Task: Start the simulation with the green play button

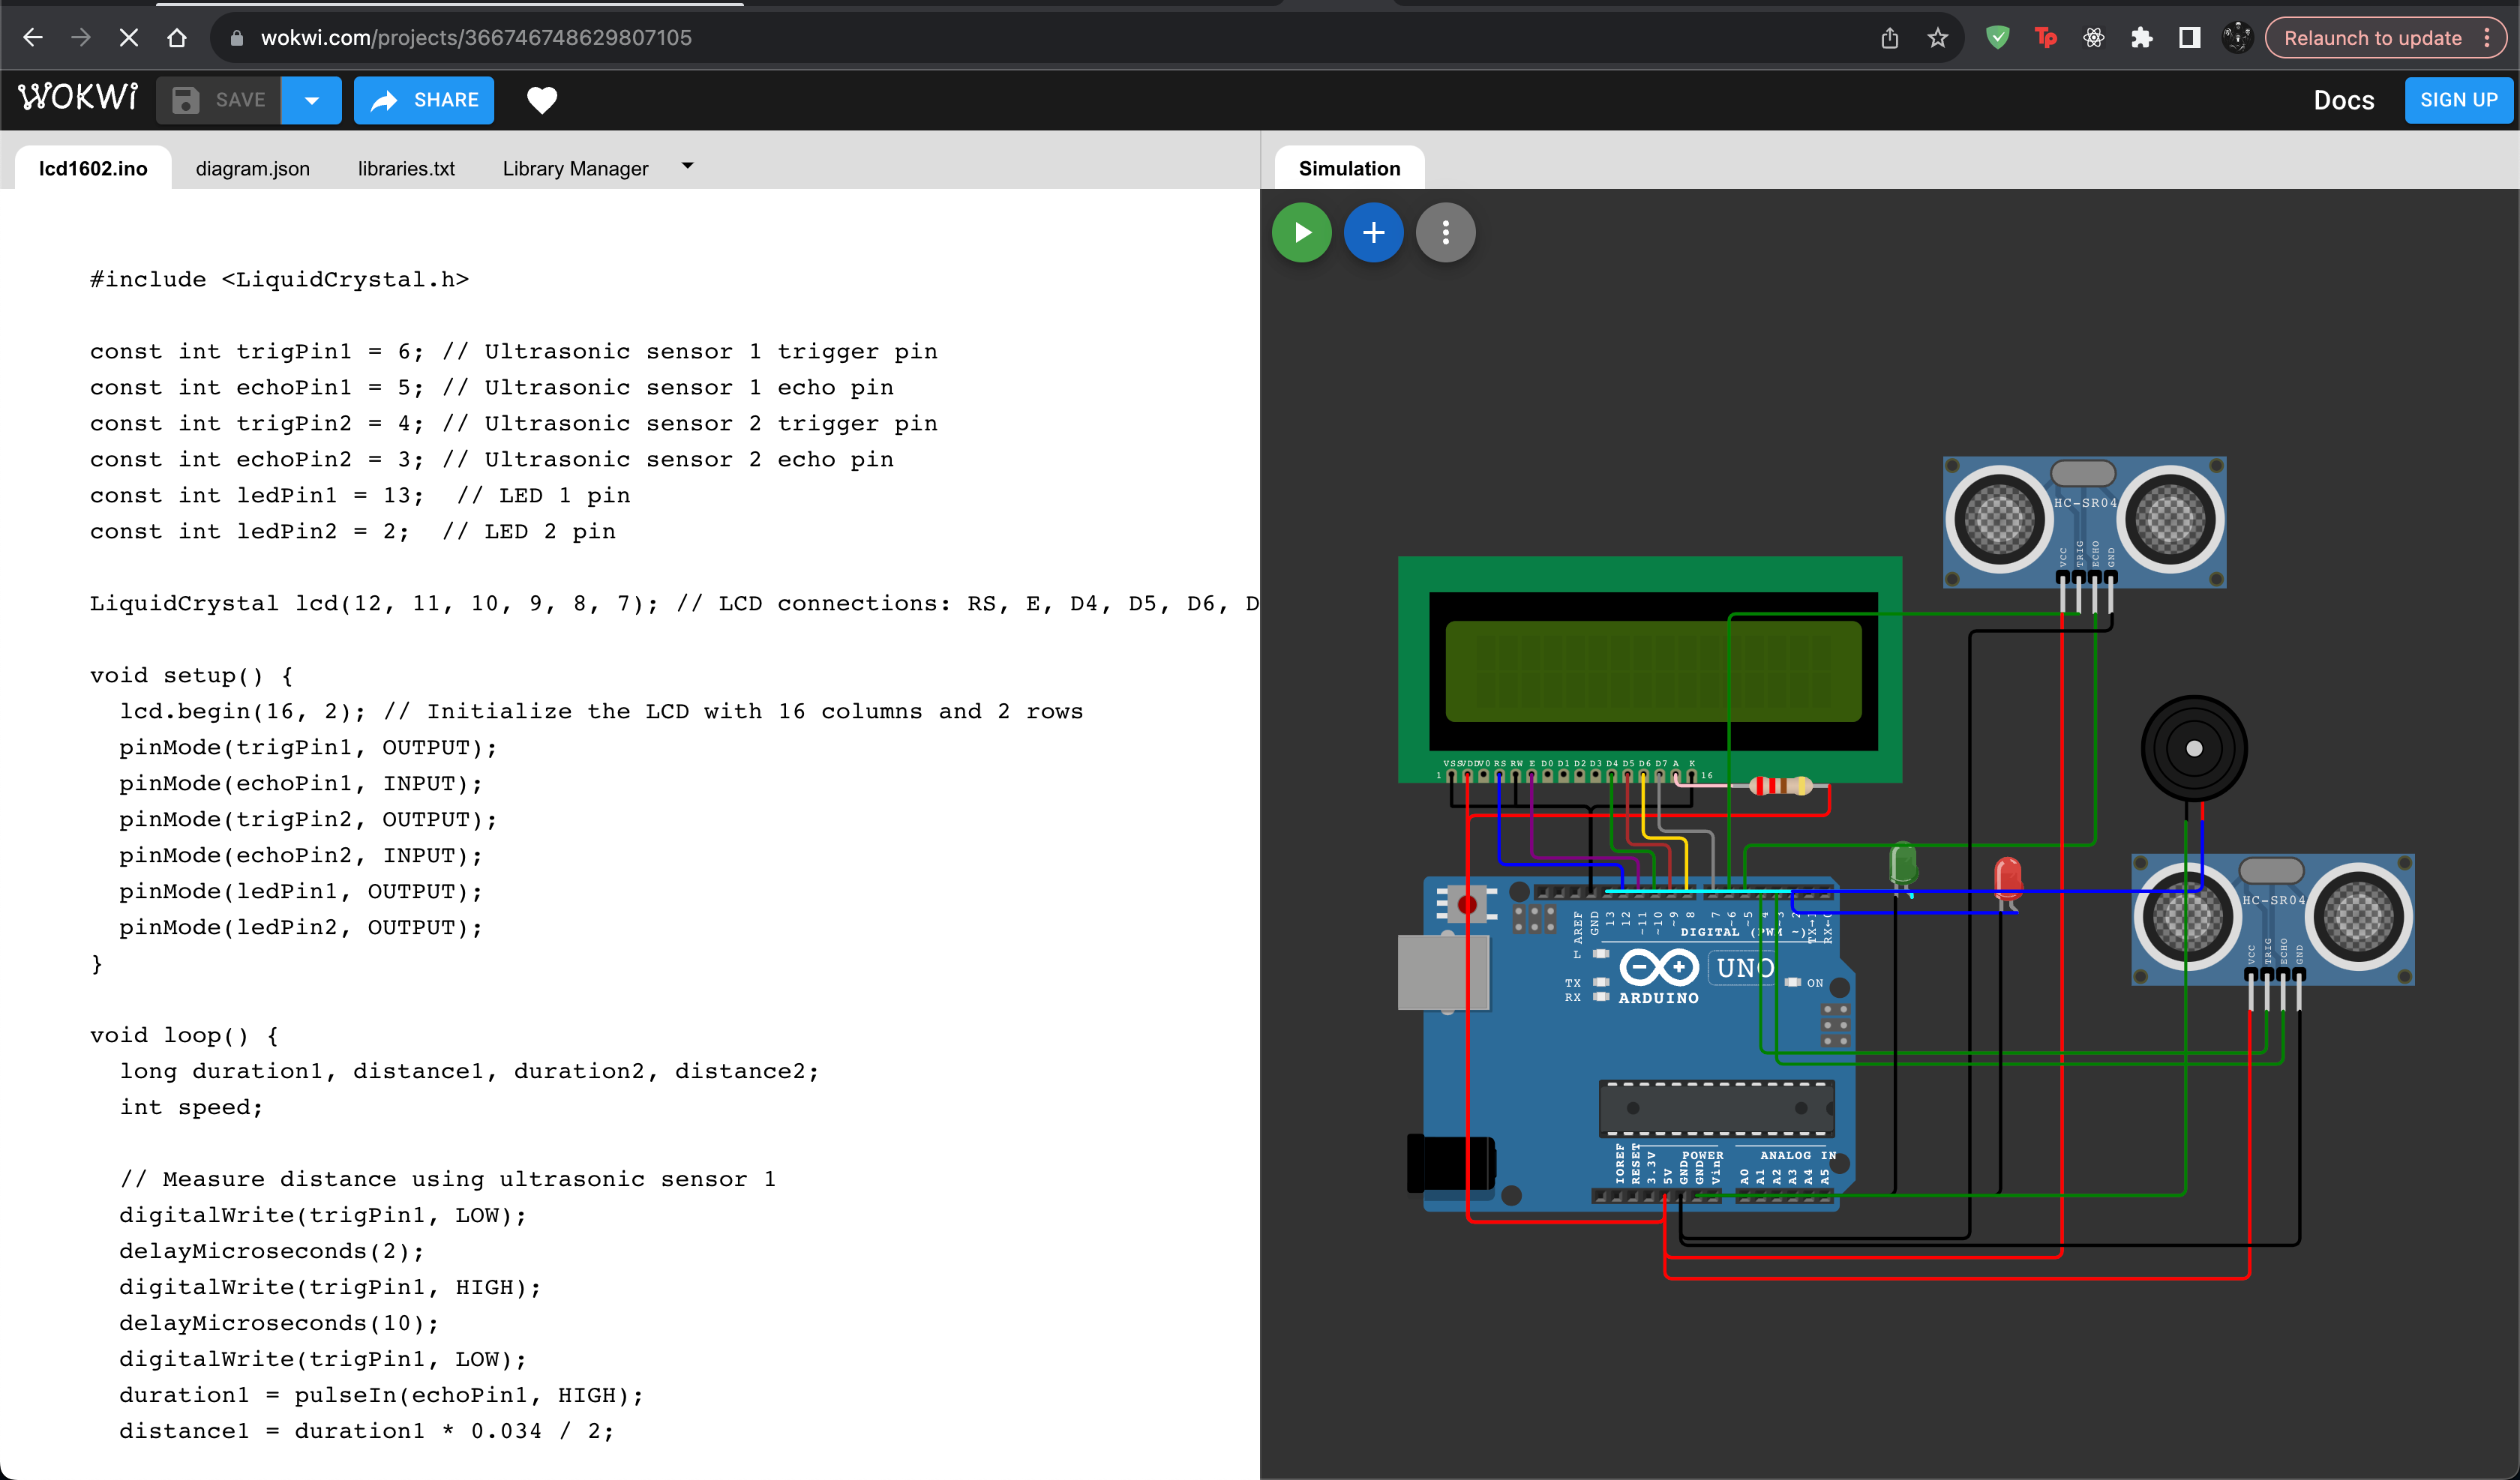Action: pyautogui.click(x=1301, y=233)
